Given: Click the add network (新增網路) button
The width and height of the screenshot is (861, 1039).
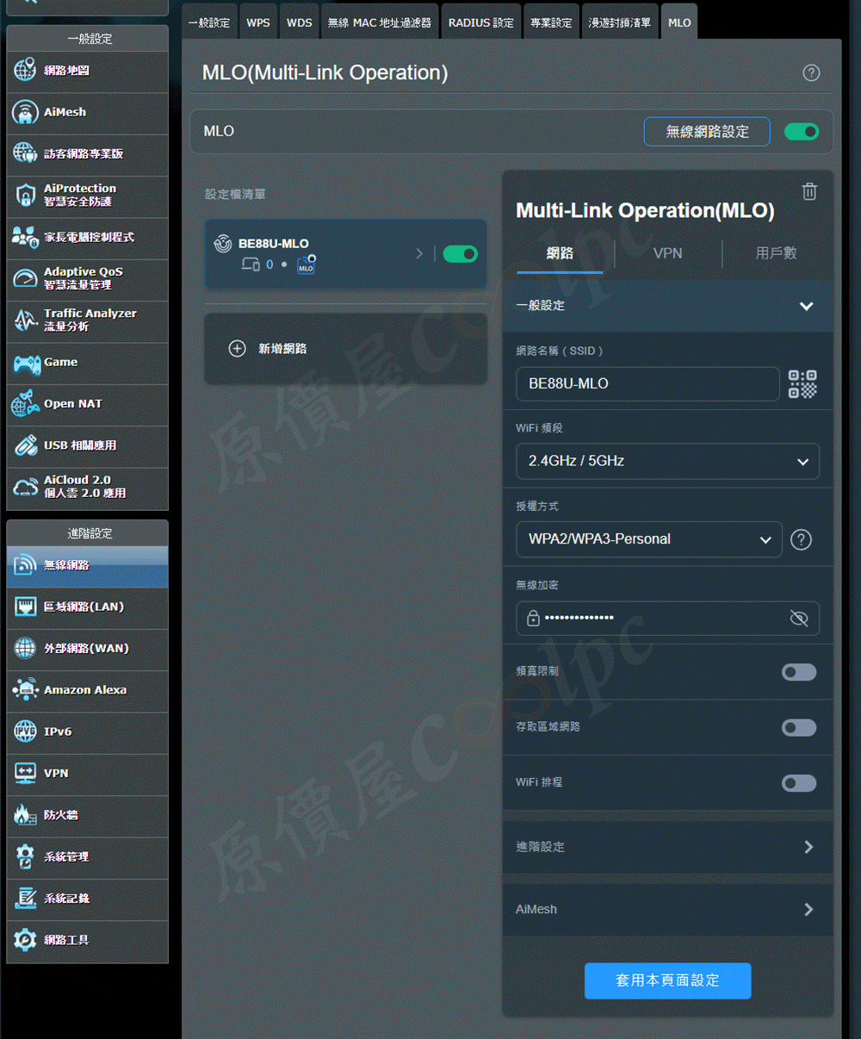Looking at the screenshot, I should click(x=345, y=349).
